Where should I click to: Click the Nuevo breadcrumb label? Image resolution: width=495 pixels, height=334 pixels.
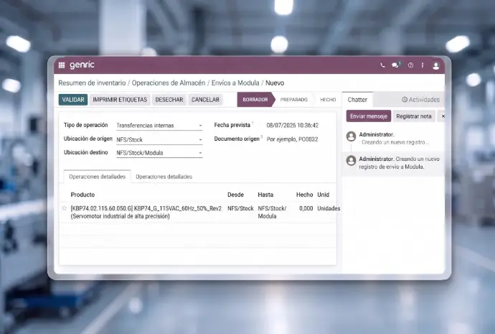pyautogui.click(x=275, y=83)
